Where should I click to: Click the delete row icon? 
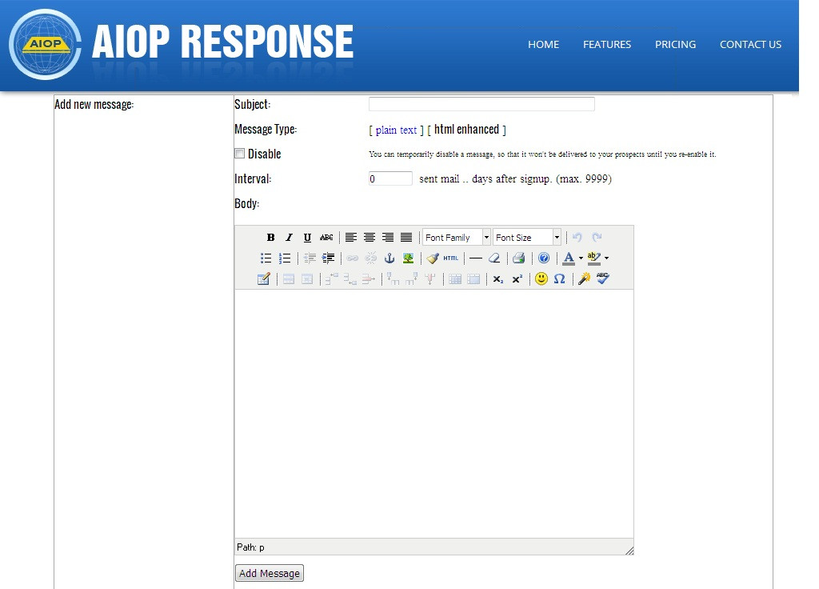[369, 278]
